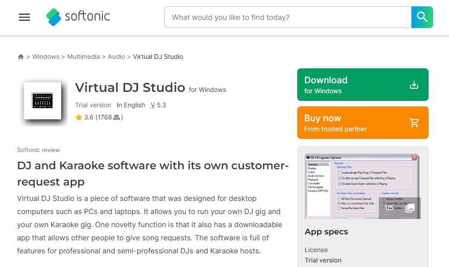Click the download arrow icon
Viewport: 449px width, 267px height.
click(414, 85)
